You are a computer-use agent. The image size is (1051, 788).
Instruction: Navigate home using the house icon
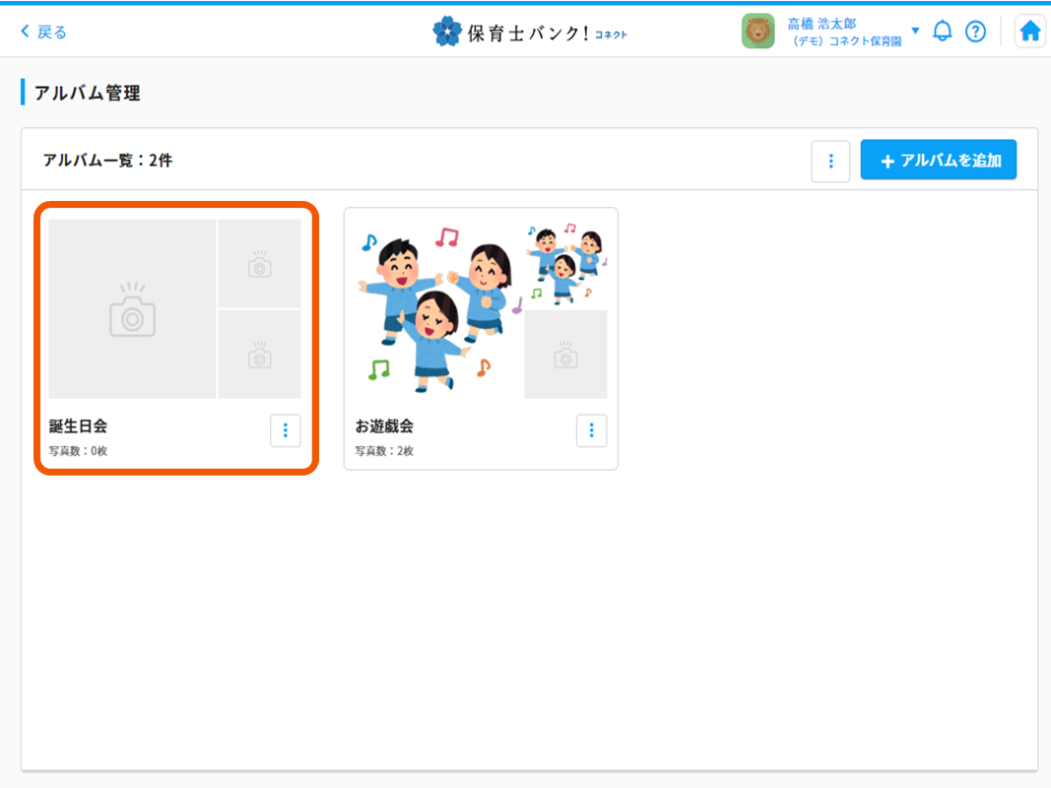click(x=1030, y=31)
